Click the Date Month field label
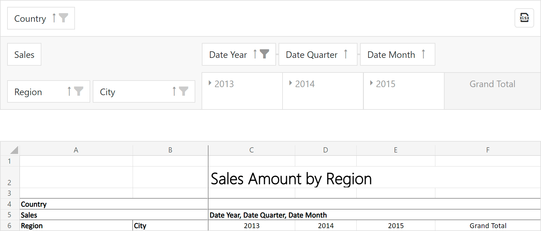The height and width of the screenshot is (231, 541). 391,54
